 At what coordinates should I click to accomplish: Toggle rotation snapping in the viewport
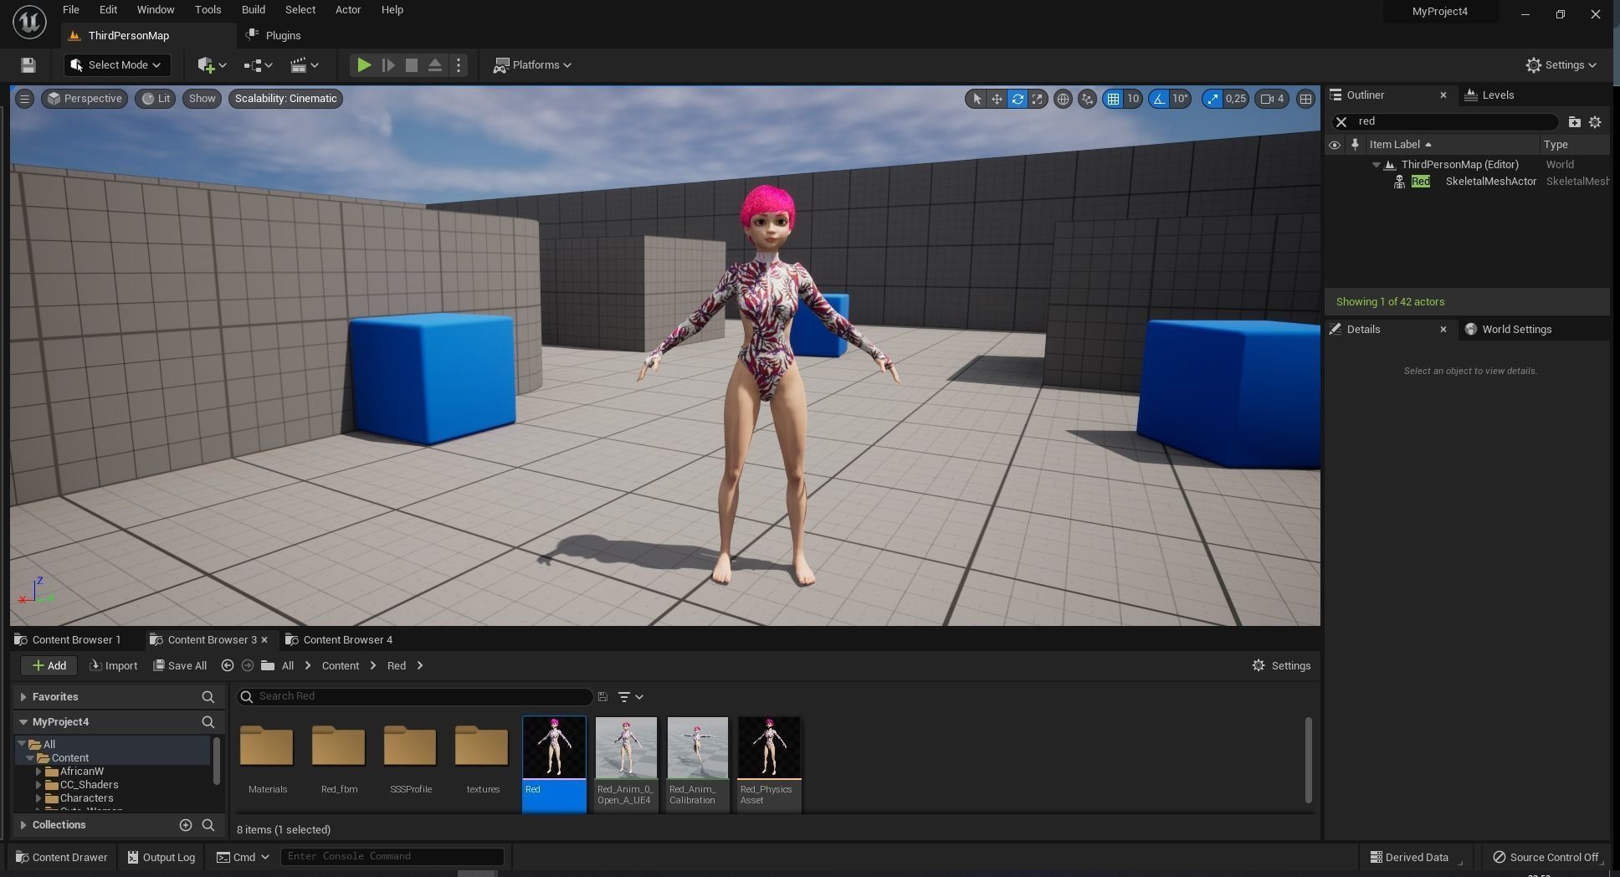(x=1159, y=99)
